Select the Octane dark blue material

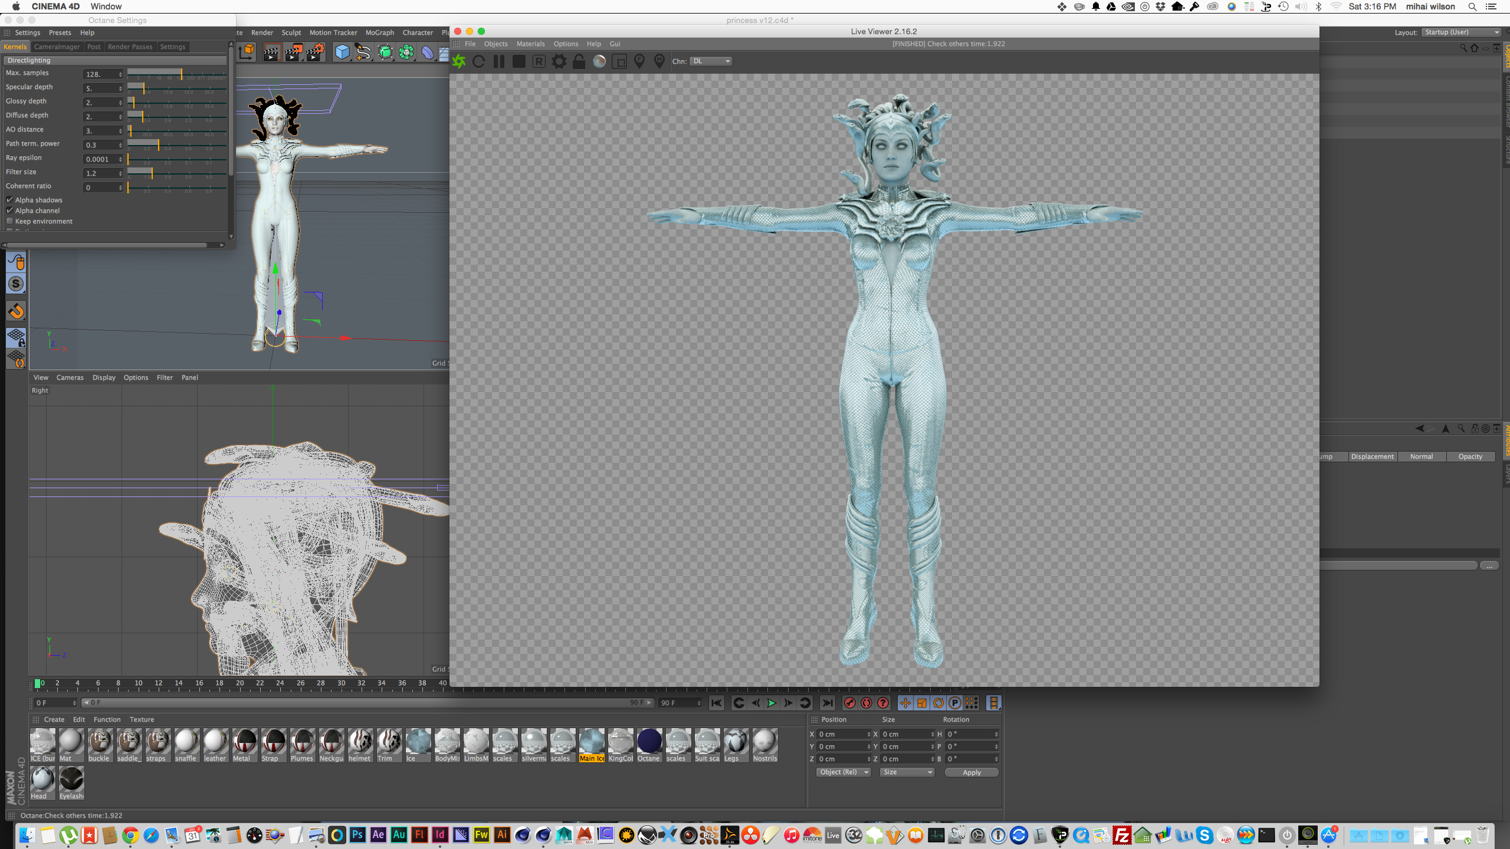pyautogui.click(x=649, y=745)
